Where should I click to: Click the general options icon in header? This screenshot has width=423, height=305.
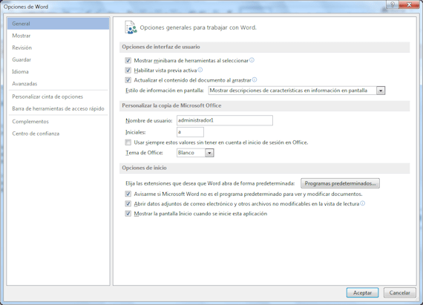pos(131,27)
